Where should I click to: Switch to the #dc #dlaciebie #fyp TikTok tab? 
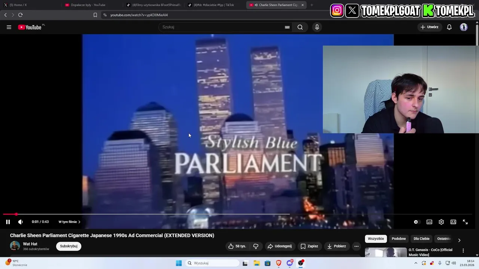coord(215,5)
